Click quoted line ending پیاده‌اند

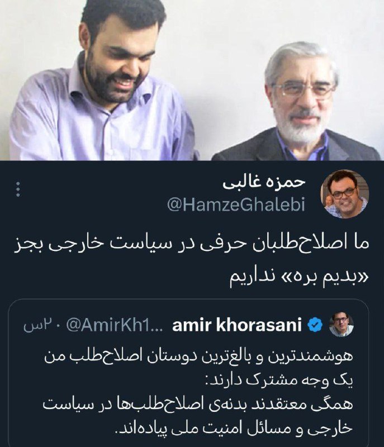pos(234,428)
